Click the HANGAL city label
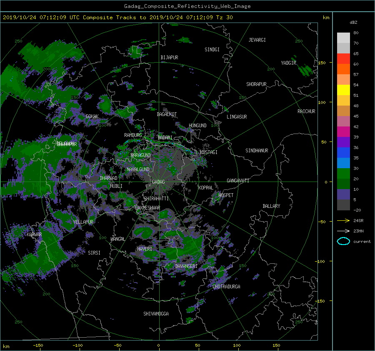This screenshot has width=375, height=351. [x=118, y=239]
